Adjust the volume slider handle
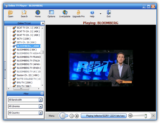This screenshot has width=160, height=123. tap(146, 116)
